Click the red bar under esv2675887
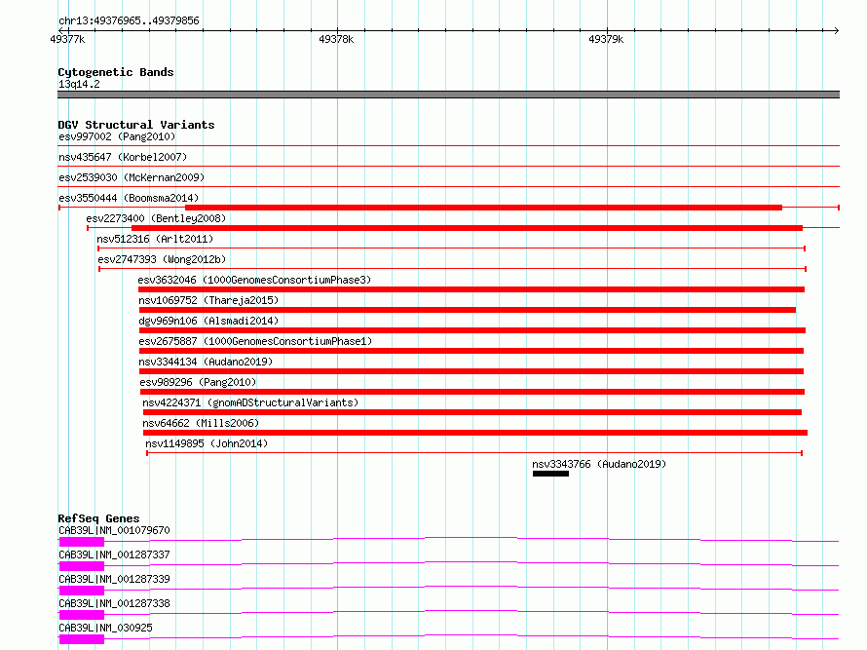 [x=471, y=351]
